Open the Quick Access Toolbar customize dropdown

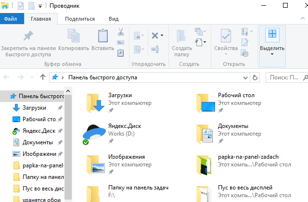(40, 6)
